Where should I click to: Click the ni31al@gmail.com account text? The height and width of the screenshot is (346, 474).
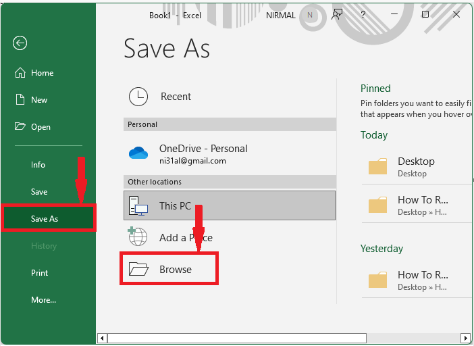pos(192,161)
